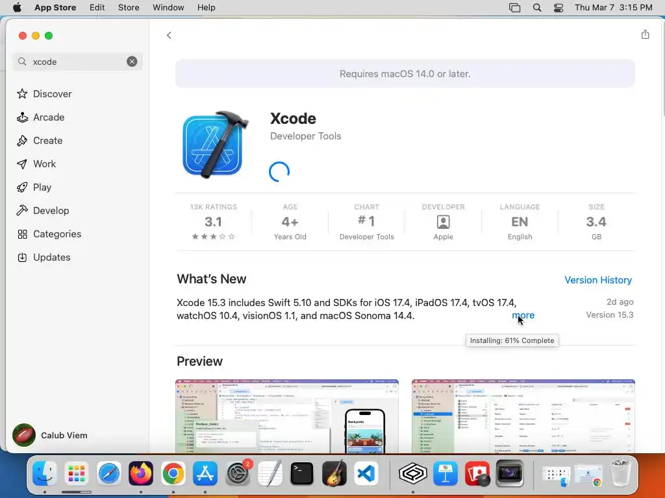Click the 13K Ratings 3.1 stat
The width and height of the screenshot is (665, 498).
click(213, 222)
